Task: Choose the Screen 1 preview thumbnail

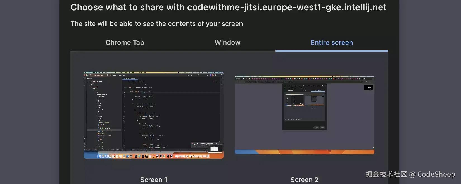Action: click(154, 115)
